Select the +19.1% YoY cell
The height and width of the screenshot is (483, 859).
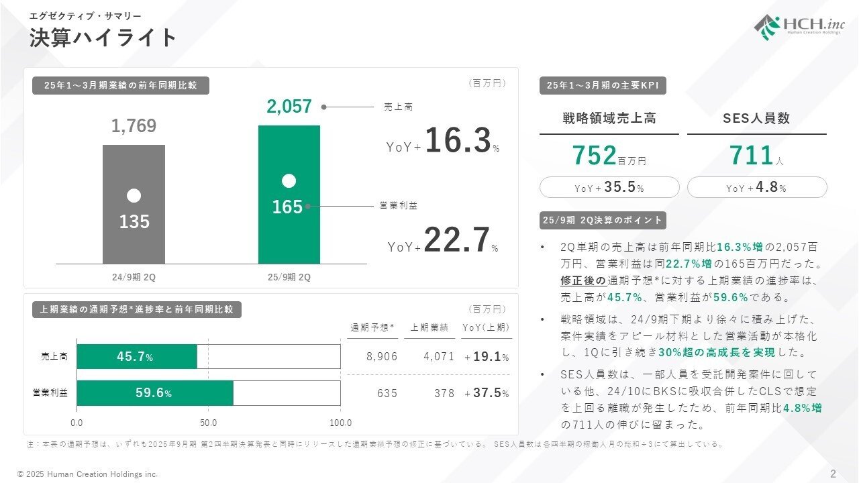tap(487, 357)
